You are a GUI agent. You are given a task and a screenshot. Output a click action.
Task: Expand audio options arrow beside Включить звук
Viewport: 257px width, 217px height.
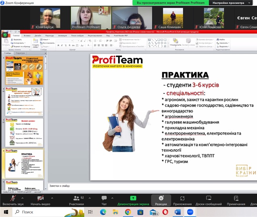23,198
